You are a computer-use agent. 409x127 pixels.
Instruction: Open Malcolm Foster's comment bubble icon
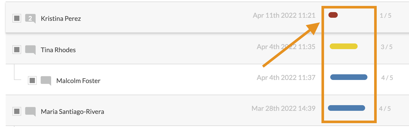click(x=46, y=81)
